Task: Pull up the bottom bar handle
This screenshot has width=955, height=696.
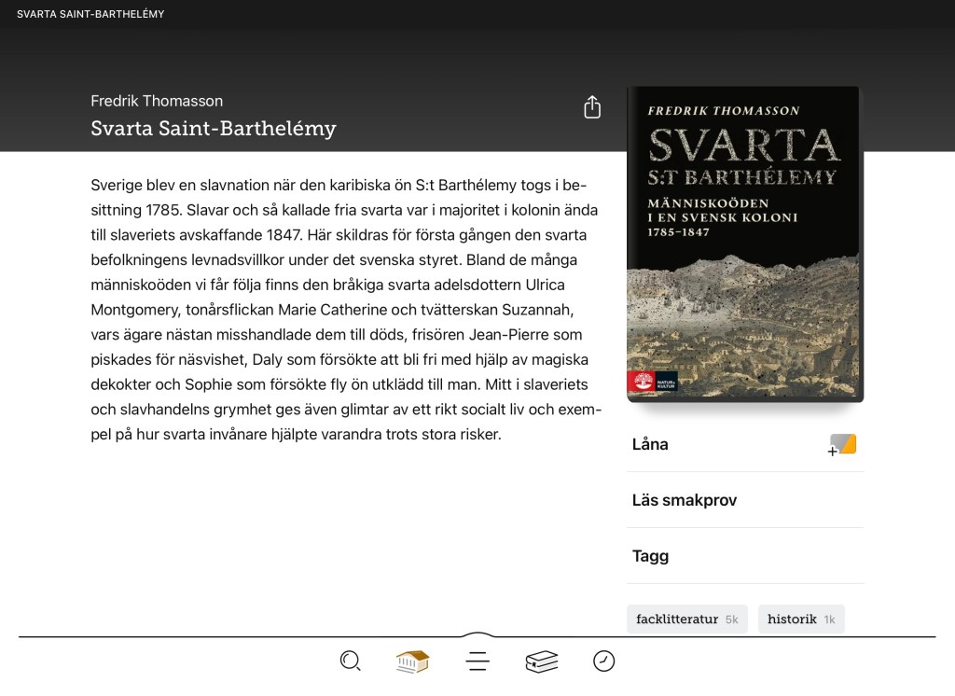Action: pos(477,635)
